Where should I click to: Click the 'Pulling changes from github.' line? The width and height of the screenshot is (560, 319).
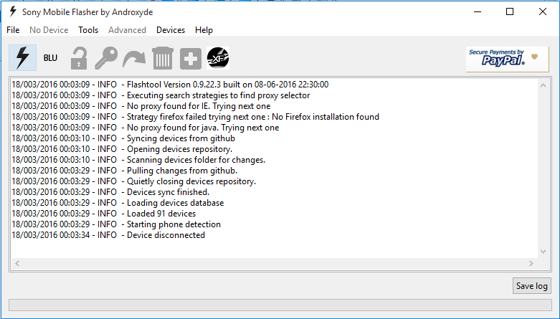click(x=125, y=170)
